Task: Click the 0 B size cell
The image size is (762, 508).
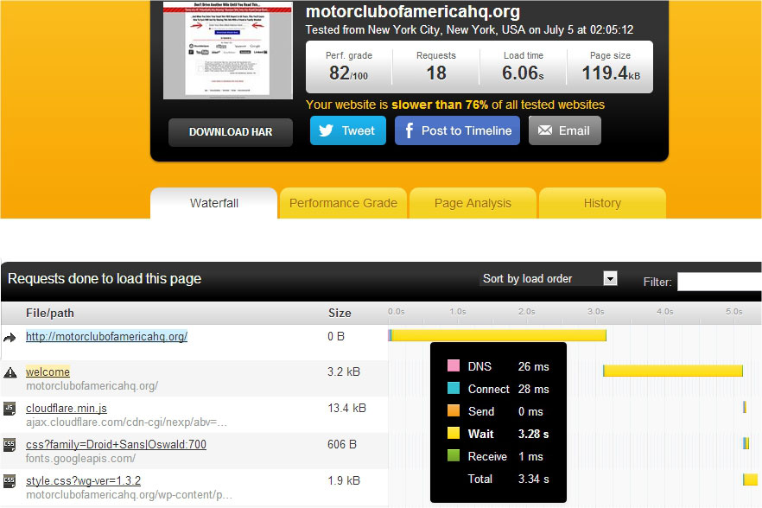Action: point(336,336)
